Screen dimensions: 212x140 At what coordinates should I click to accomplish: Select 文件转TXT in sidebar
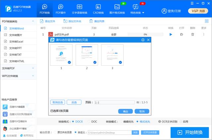(x=19, y=54)
